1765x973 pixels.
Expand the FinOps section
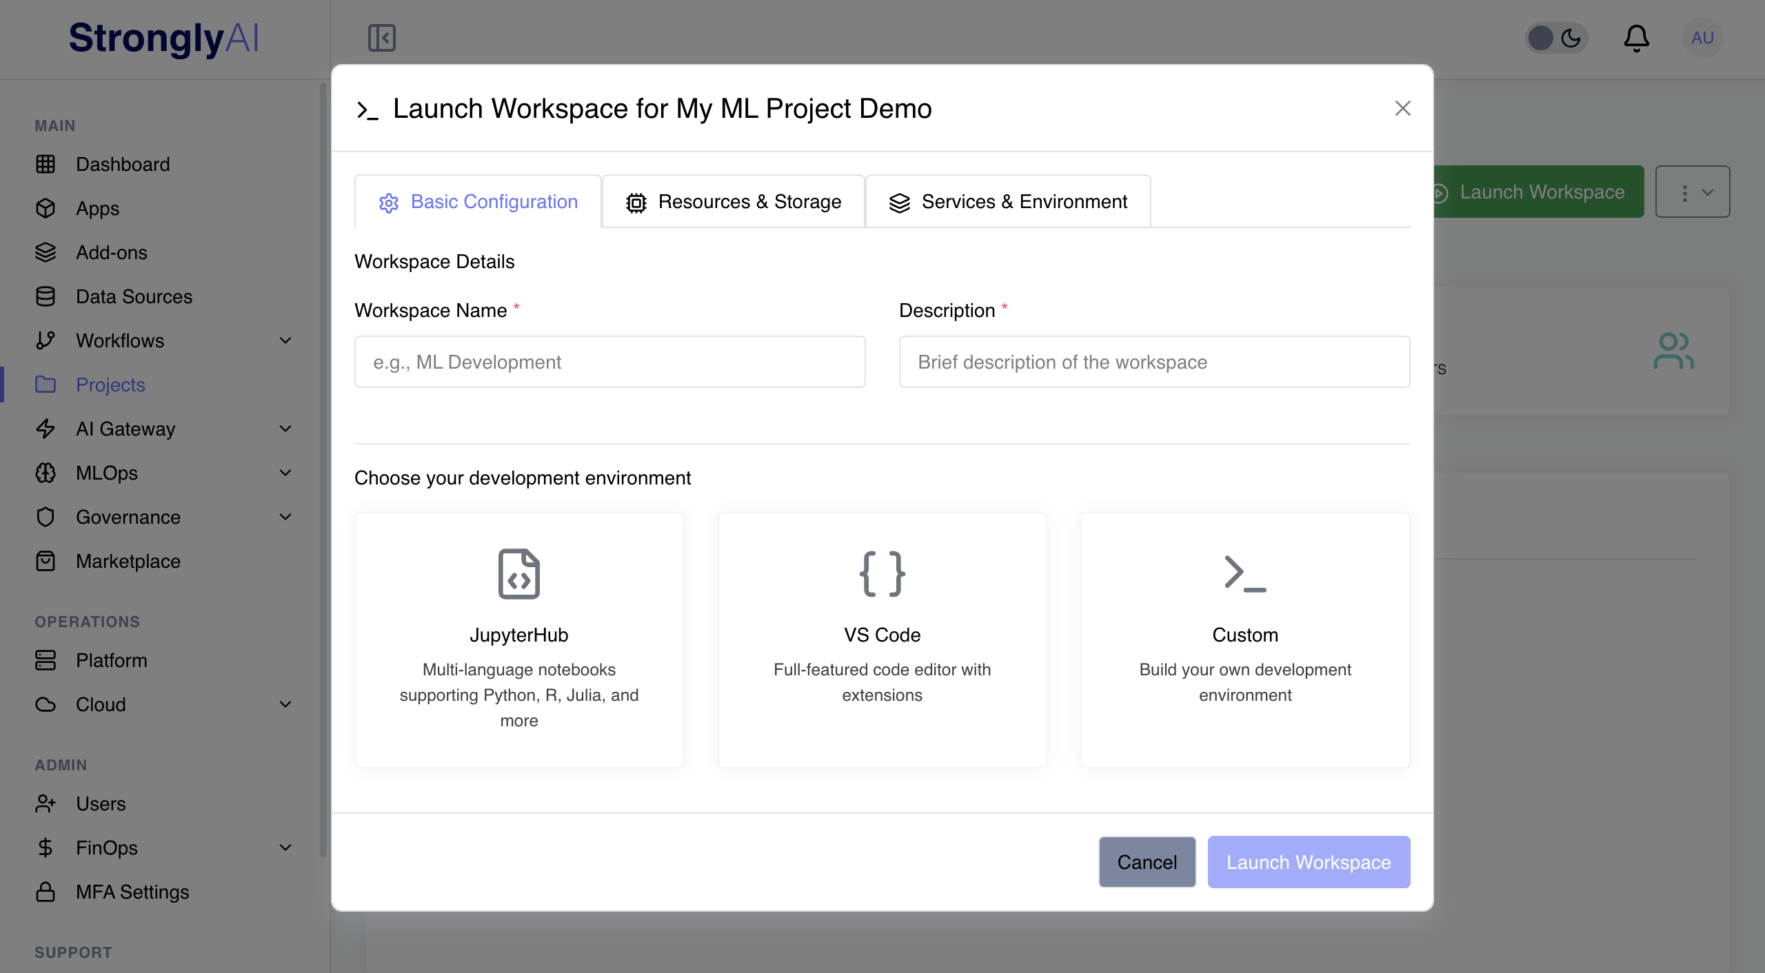pos(285,848)
